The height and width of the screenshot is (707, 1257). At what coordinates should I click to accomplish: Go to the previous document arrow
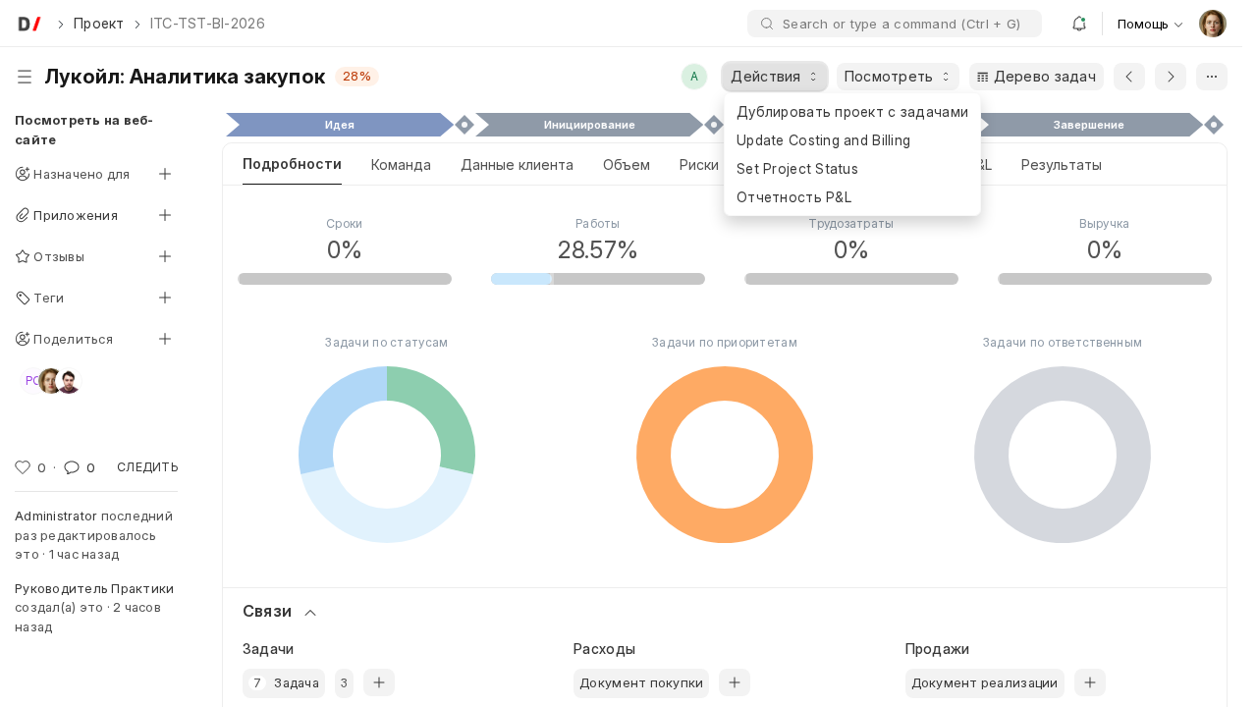point(1129,77)
